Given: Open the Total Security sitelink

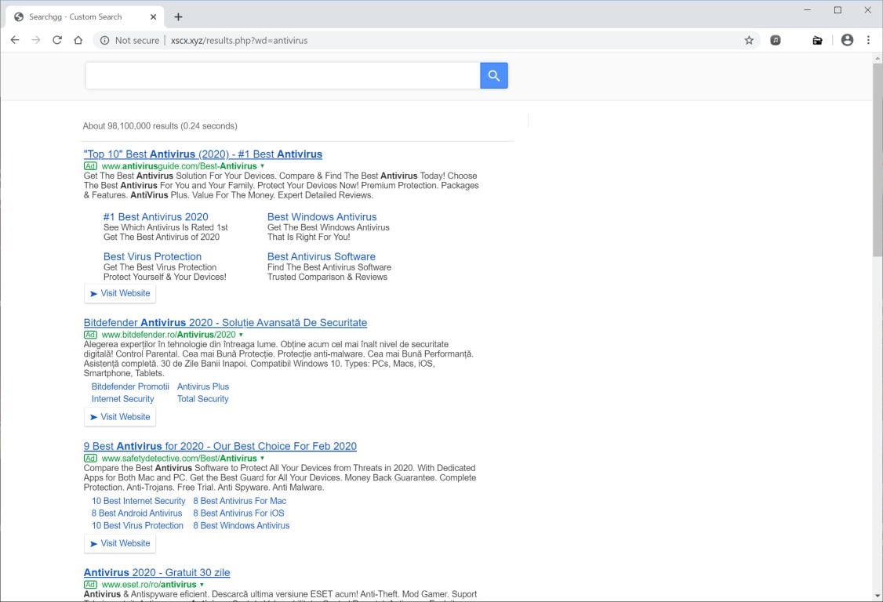Looking at the screenshot, I should [x=203, y=399].
